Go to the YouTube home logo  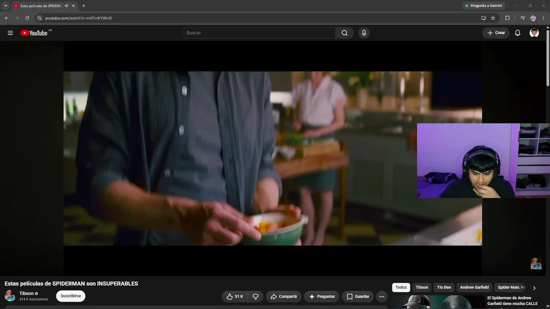(x=34, y=33)
